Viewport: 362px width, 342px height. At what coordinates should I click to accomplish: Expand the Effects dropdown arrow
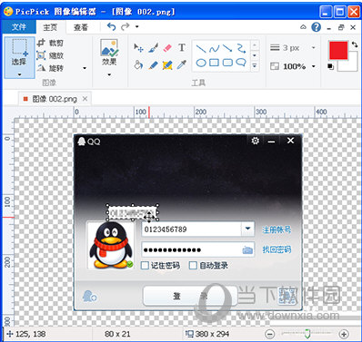click(109, 74)
